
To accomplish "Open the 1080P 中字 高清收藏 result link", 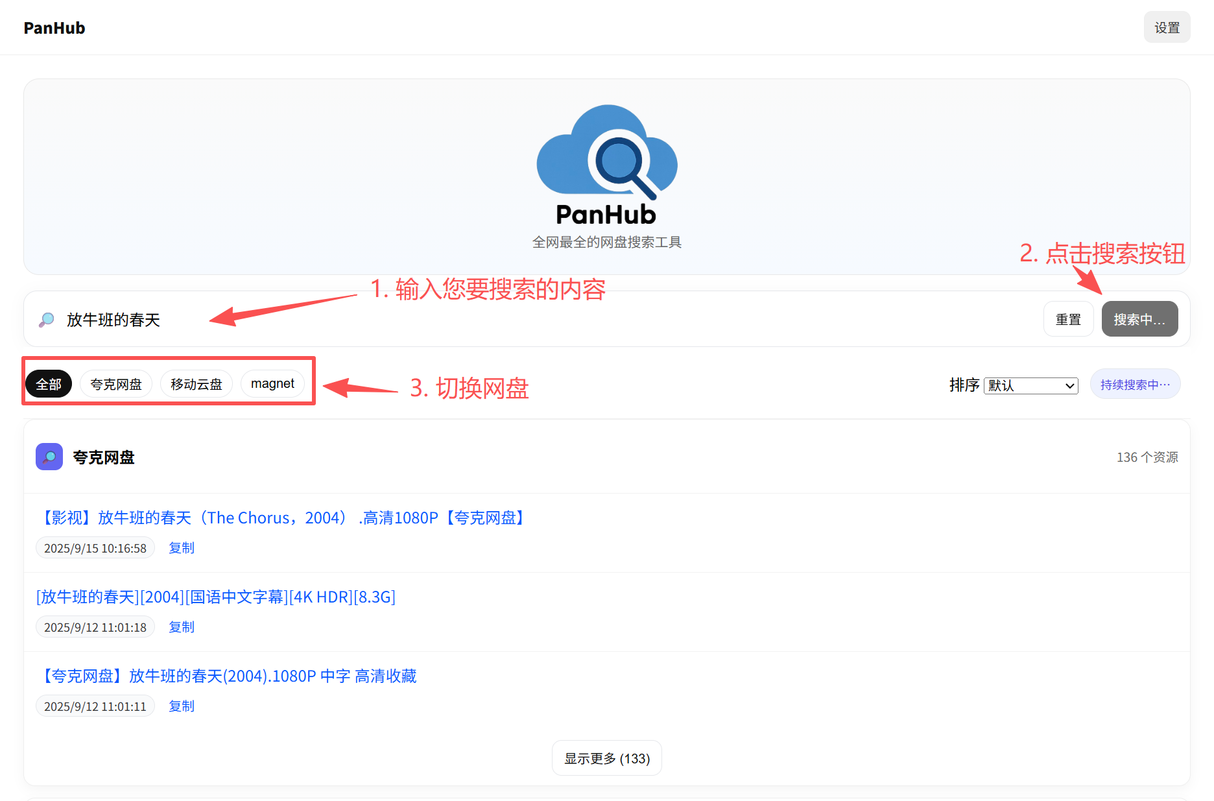I will [x=227, y=676].
